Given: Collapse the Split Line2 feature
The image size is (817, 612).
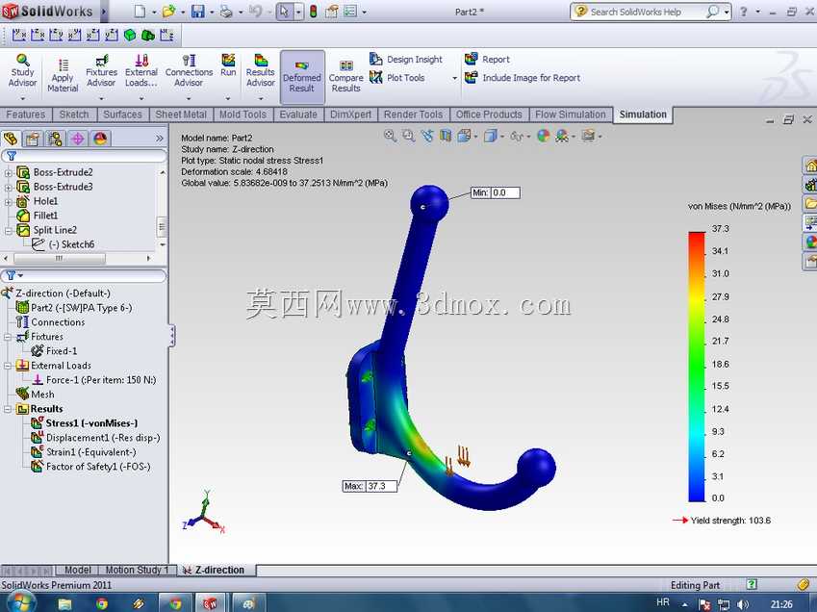Looking at the screenshot, I should click(x=8, y=230).
